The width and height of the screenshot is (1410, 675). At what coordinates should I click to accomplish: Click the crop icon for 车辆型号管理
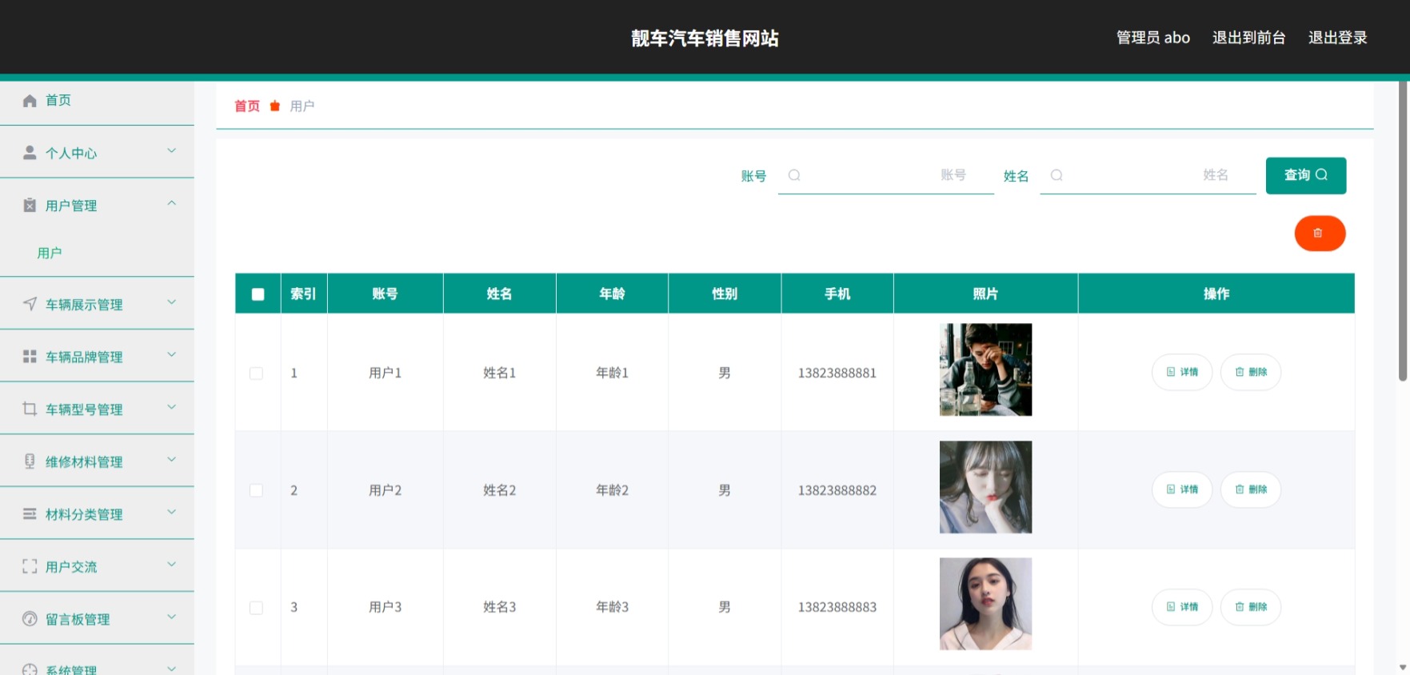tap(30, 409)
